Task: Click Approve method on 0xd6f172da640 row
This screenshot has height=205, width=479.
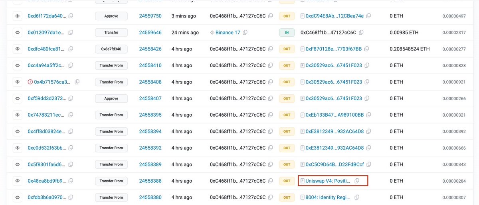Action: 111,16
